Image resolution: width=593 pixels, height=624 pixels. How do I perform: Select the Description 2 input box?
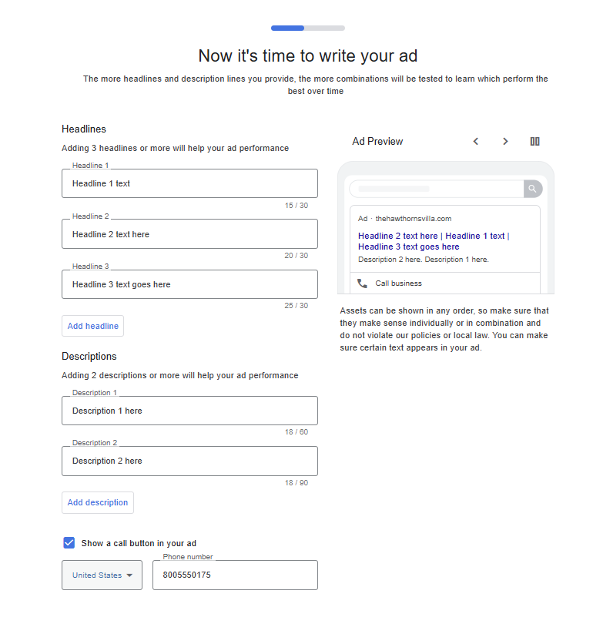[x=189, y=461]
